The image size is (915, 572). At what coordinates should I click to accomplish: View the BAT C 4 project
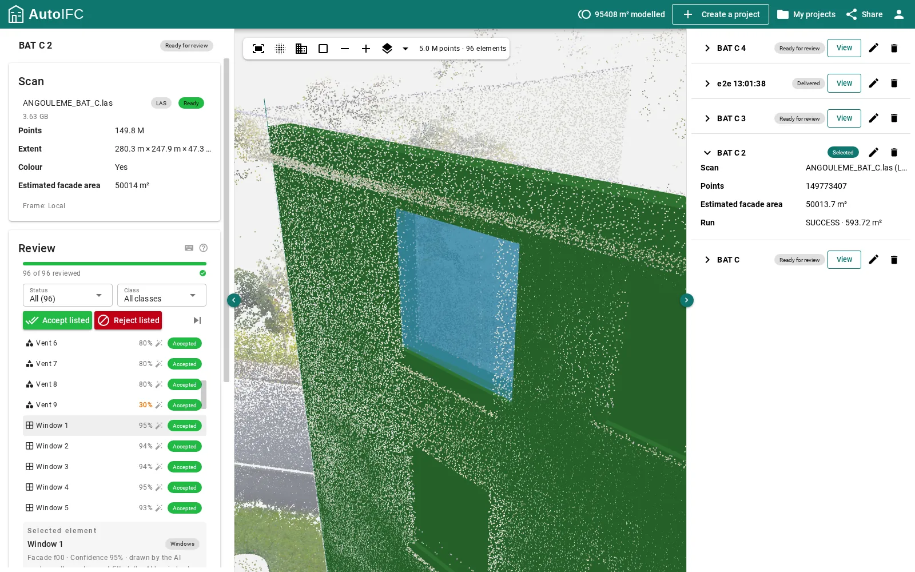[x=844, y=48]
